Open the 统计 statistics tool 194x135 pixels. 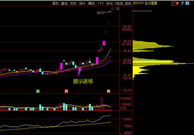[83, 3]
